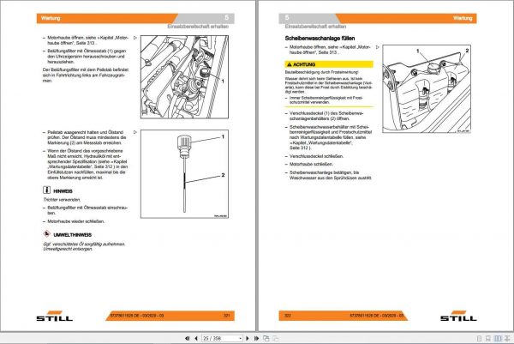Image resolution: width=514 pixels, height=344 pixels.
Task: Click the dipstick diagram on left page
Action: (184, 174)
